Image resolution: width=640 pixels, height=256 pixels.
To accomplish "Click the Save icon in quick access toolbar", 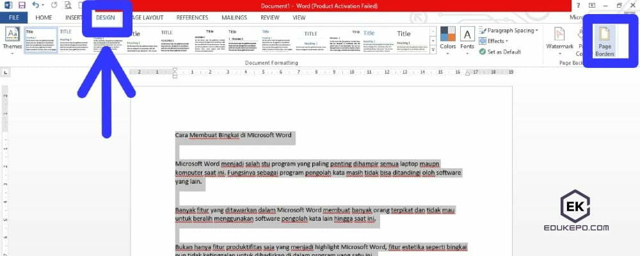I will pyautogui.click(x=21, y=5).
